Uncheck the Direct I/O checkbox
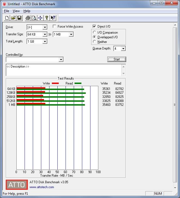Screen dimensions: 180x198 click(x=94, y=26)
